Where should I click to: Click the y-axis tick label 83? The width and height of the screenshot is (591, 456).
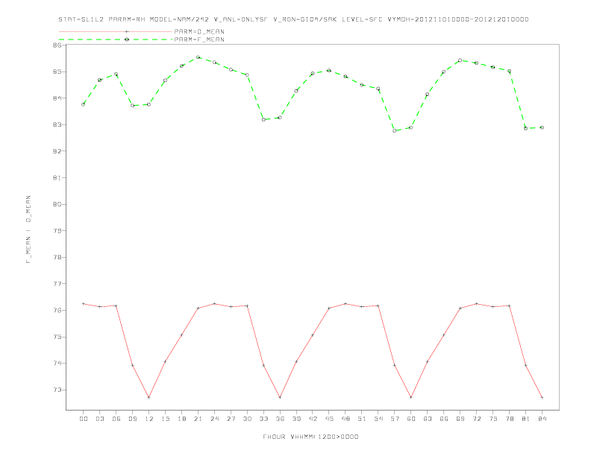57,124
